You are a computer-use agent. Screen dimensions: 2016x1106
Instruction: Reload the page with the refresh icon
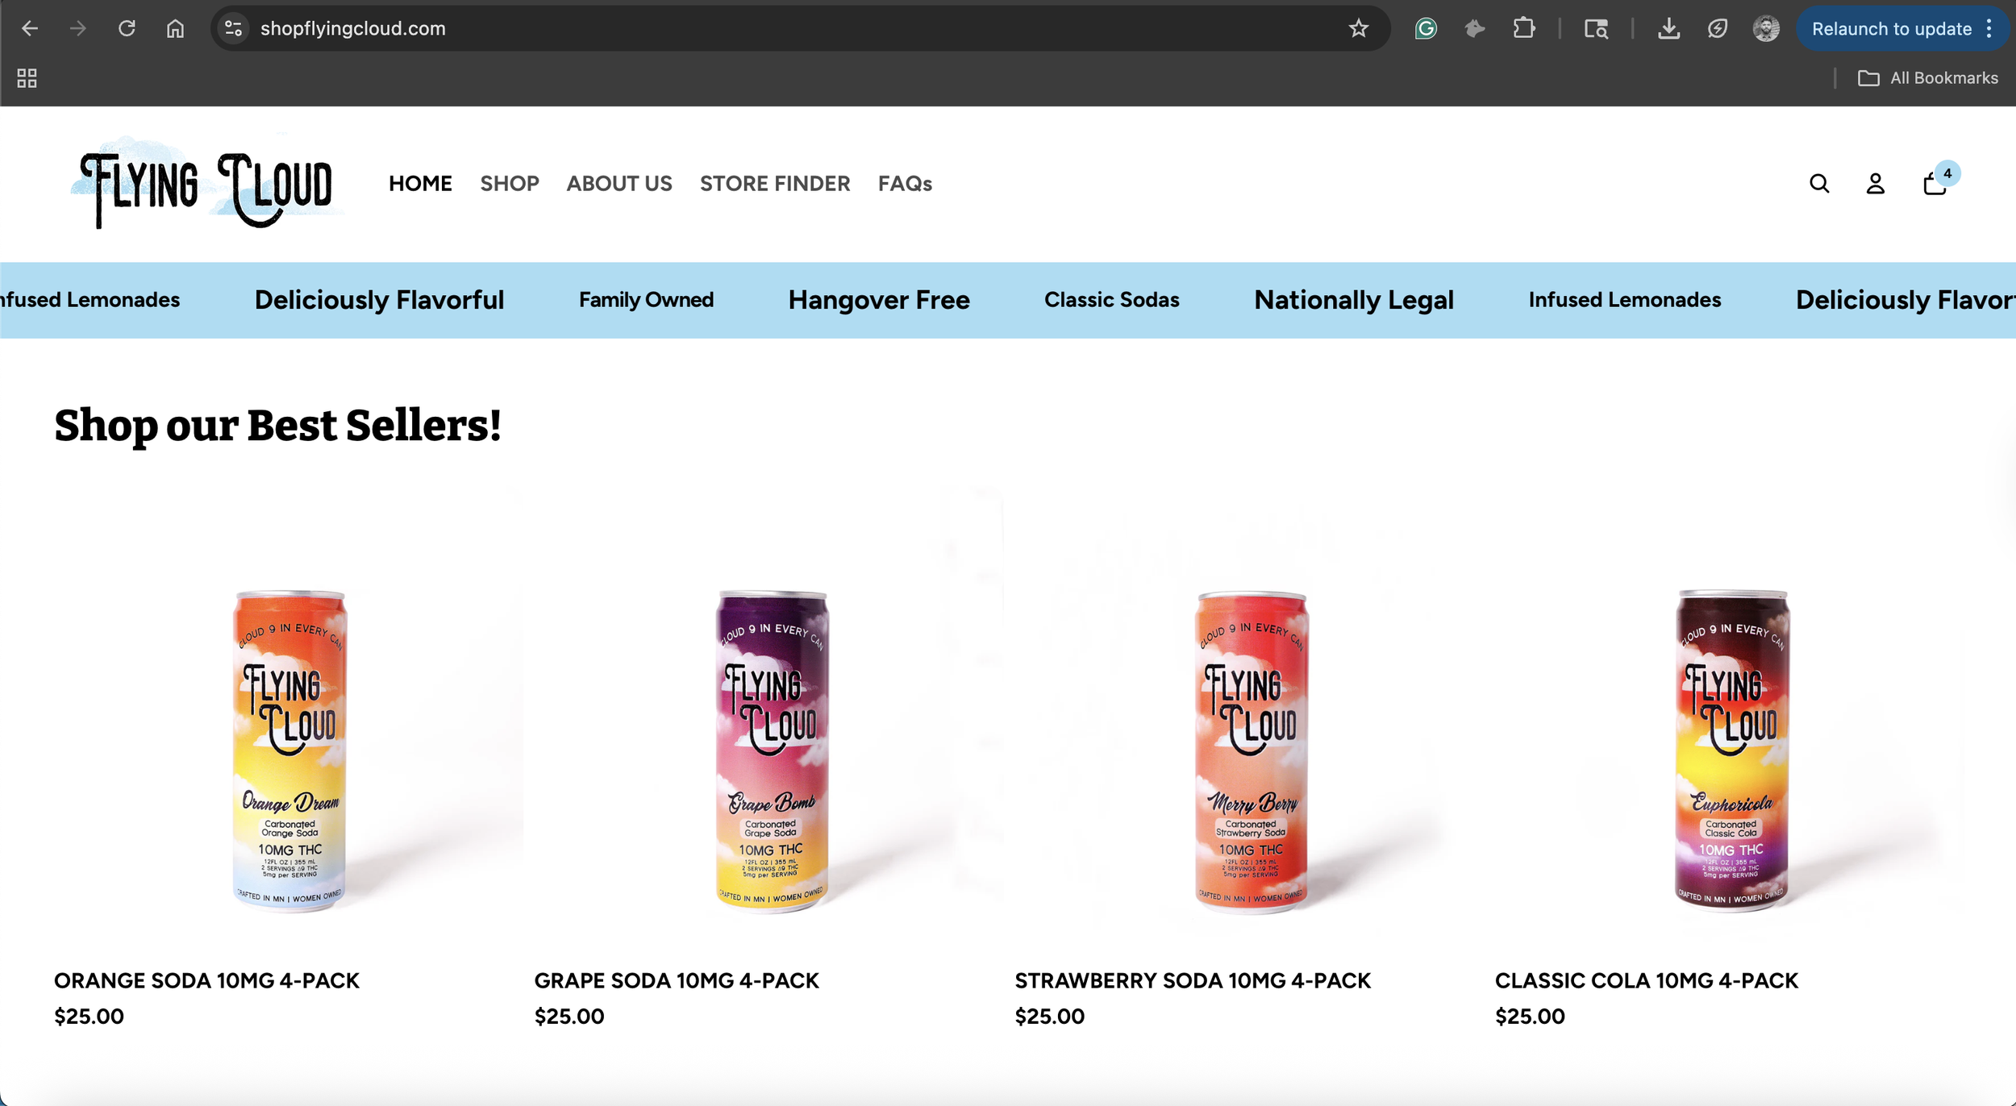pyautogui.click(x=127, y=29)
